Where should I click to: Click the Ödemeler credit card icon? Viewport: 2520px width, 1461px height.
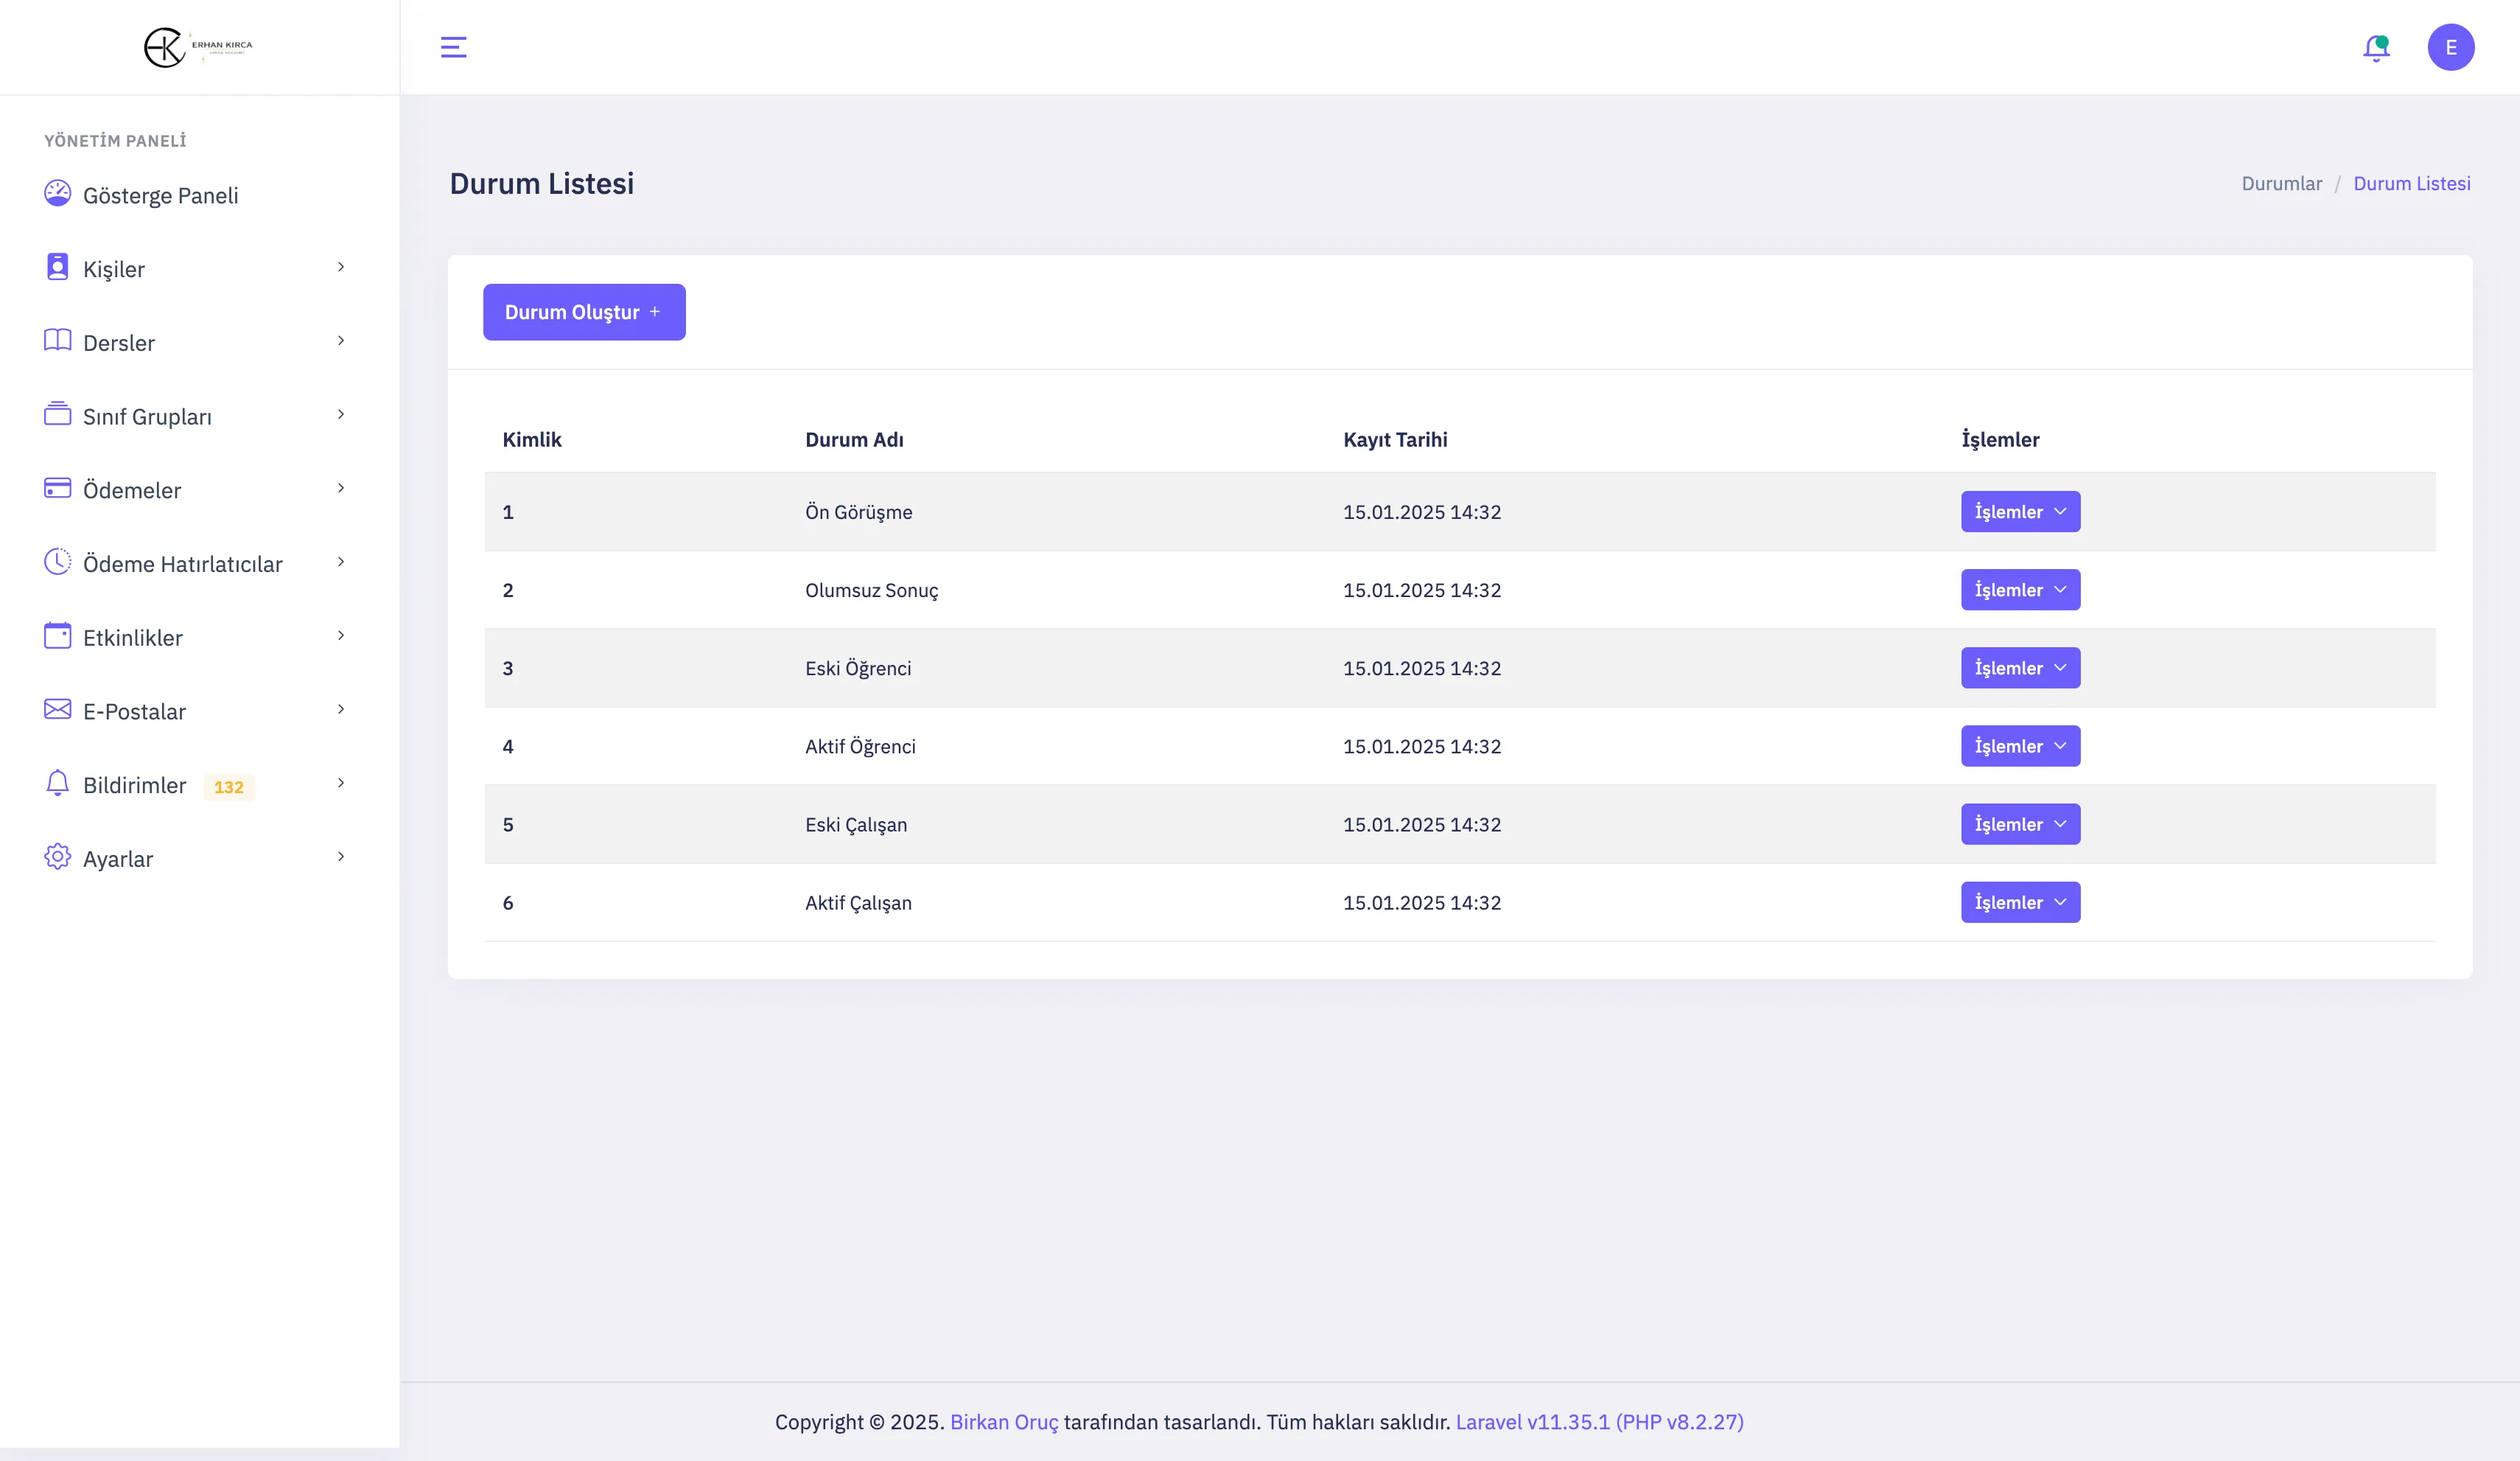(58, 488)
